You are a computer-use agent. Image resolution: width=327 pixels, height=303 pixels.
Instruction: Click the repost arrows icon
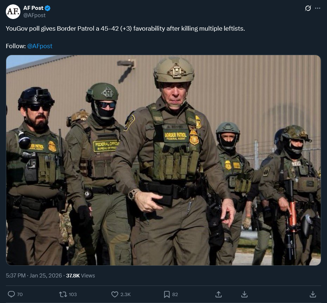click(63, 295)
